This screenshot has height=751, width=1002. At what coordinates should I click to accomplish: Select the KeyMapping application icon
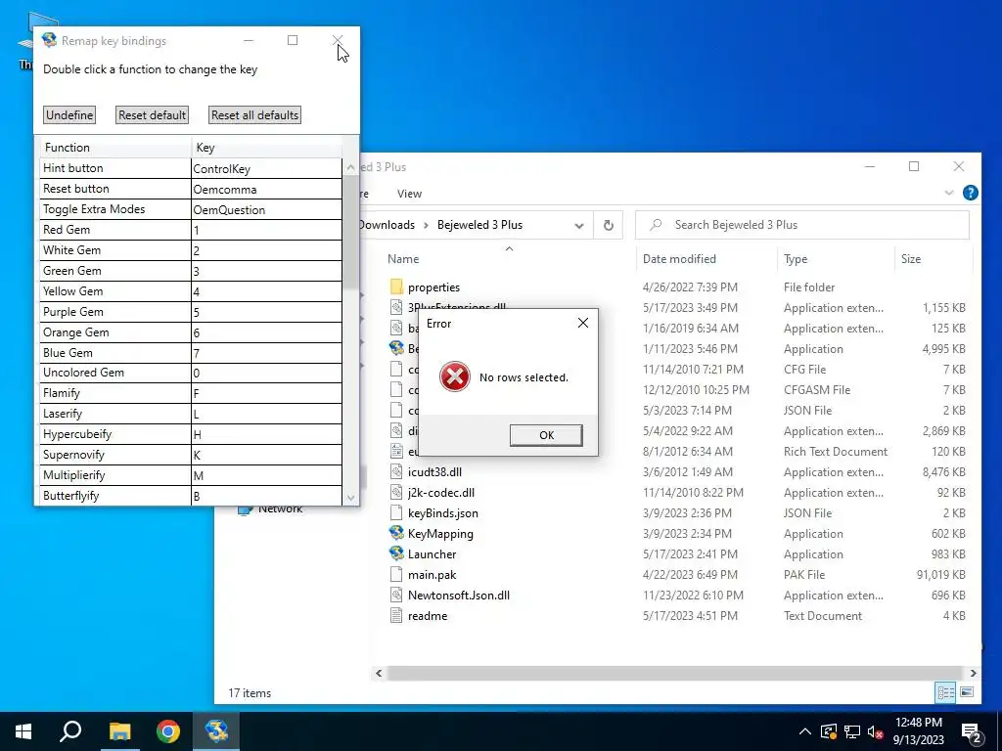tap(396, 533)
